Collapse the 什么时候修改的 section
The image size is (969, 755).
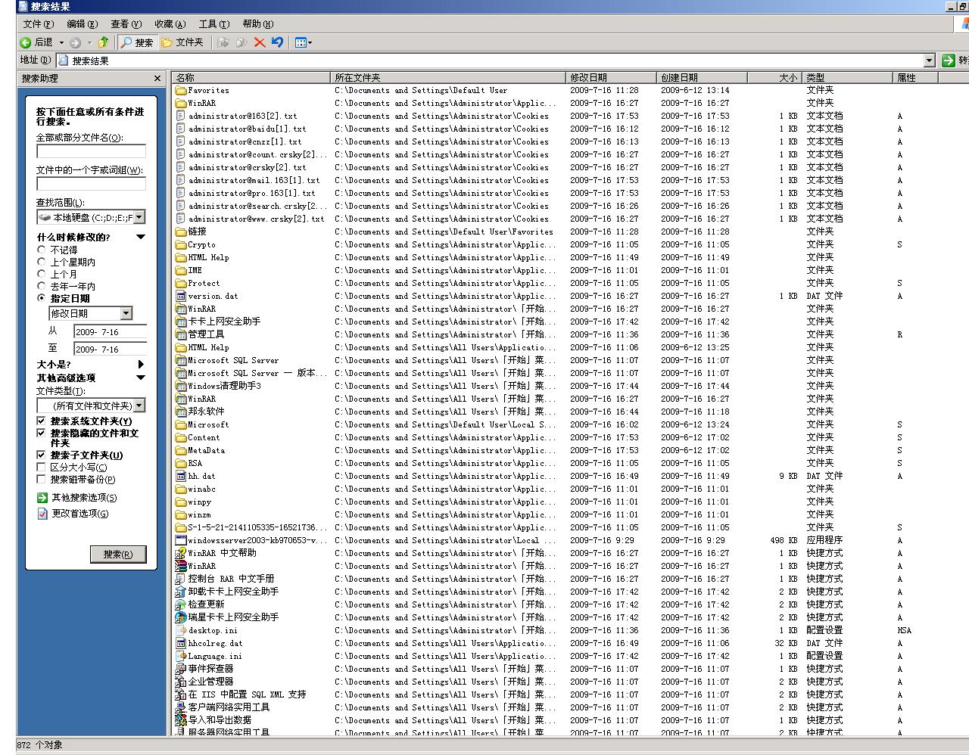pos(141,237)
